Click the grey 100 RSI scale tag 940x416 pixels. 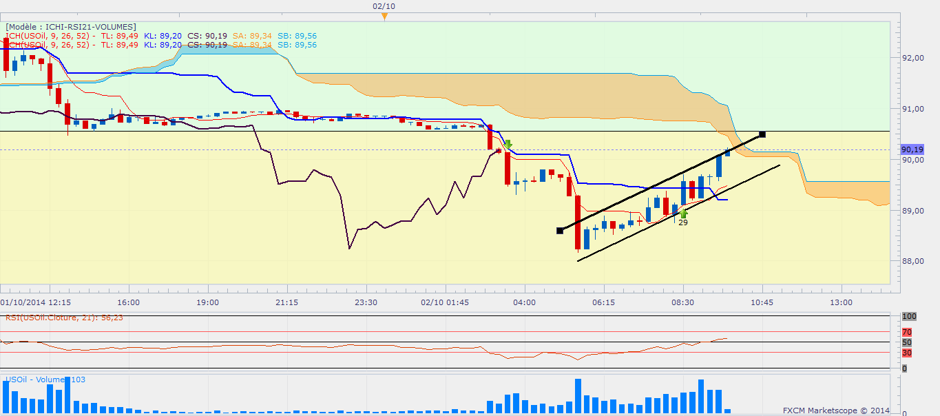908,316
